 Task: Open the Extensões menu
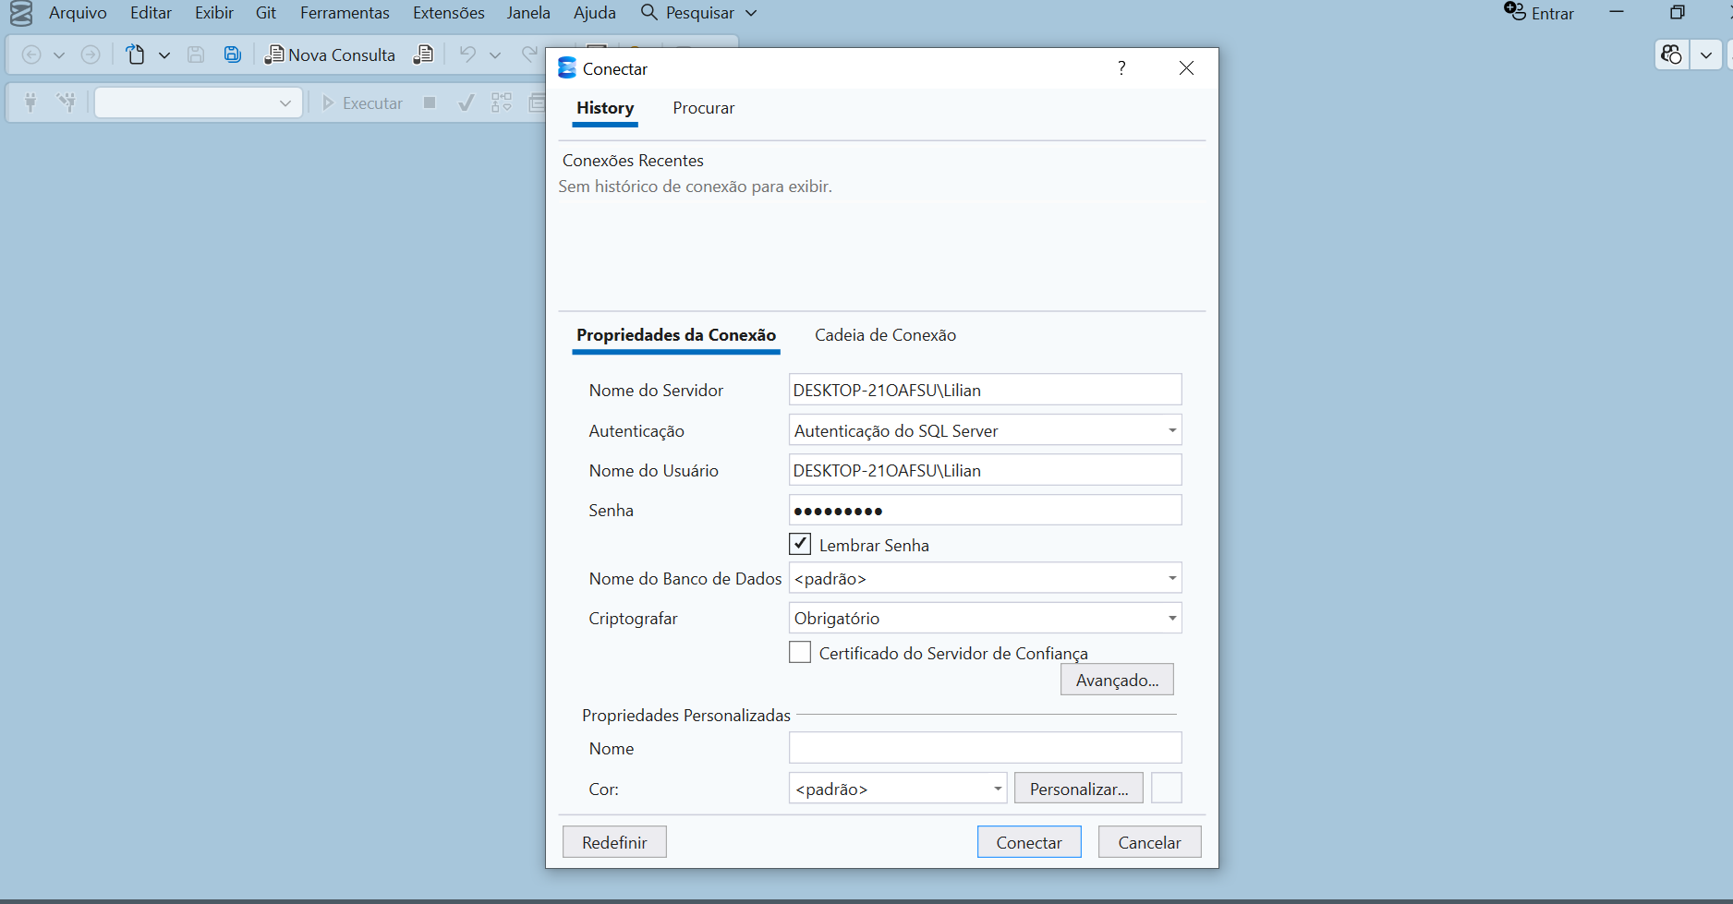(x=449, y=13)
